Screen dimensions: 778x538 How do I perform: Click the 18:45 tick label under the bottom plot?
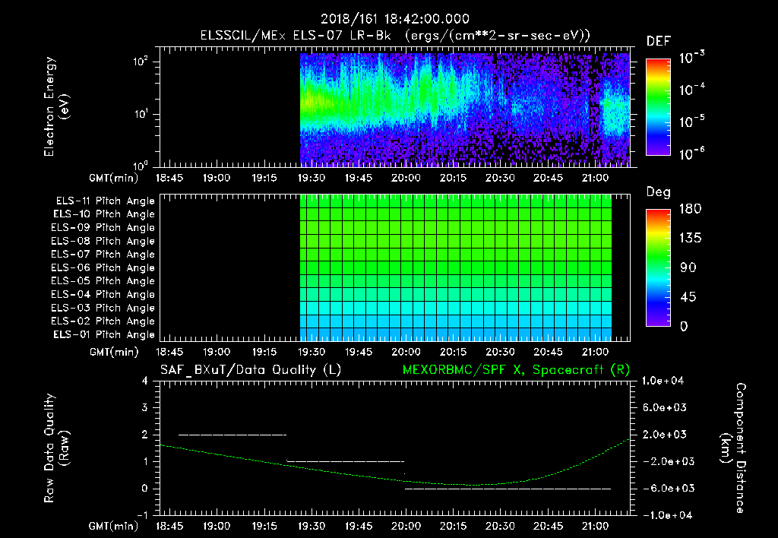coord(169,527)
